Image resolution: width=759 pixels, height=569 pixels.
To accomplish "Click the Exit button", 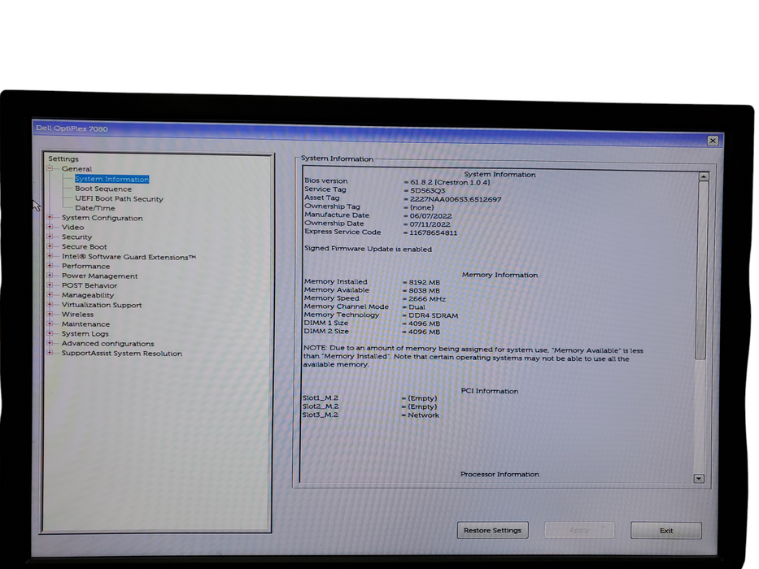I will 666,530.
